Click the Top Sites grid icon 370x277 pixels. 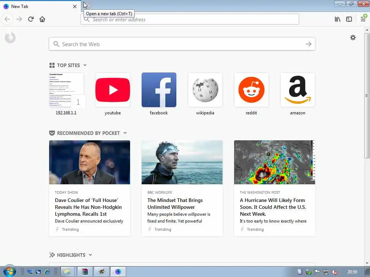52,65
